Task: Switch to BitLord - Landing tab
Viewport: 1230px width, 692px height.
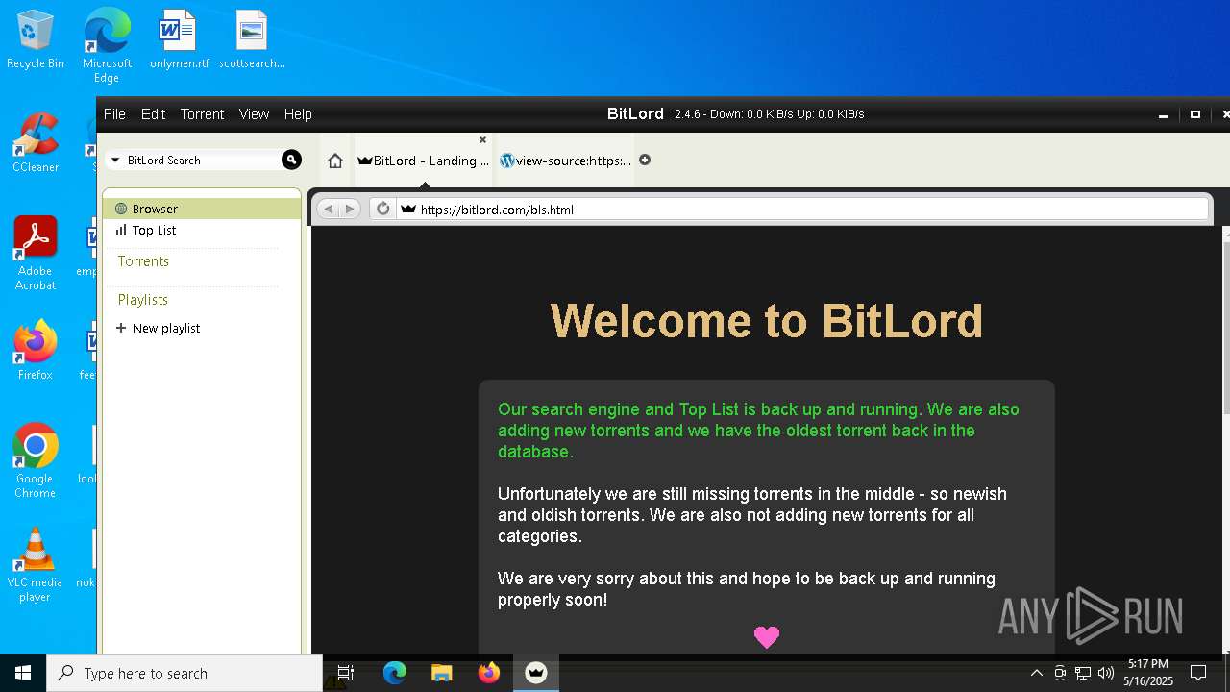Action: (x=423, y=161)
